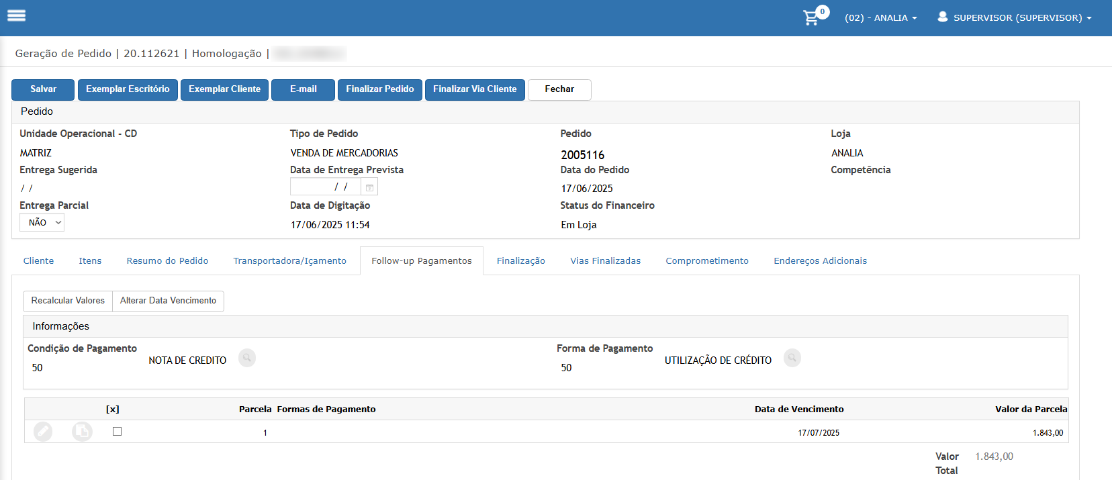This screenshot has width=1112, height=480.
Task: Expand the Entrega Parcial NÃO dropdown
Action: pos(42,222)
